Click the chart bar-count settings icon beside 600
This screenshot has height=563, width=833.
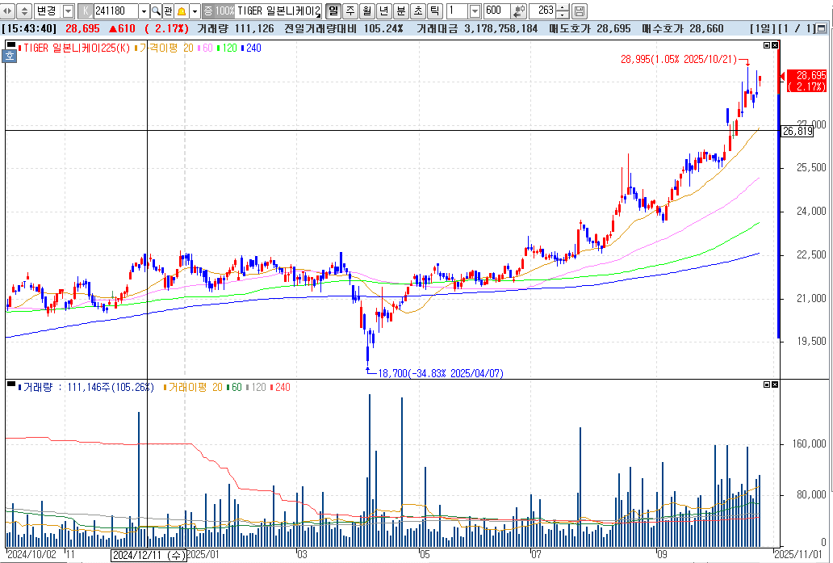pyautogui.click(x=517, y=11)
